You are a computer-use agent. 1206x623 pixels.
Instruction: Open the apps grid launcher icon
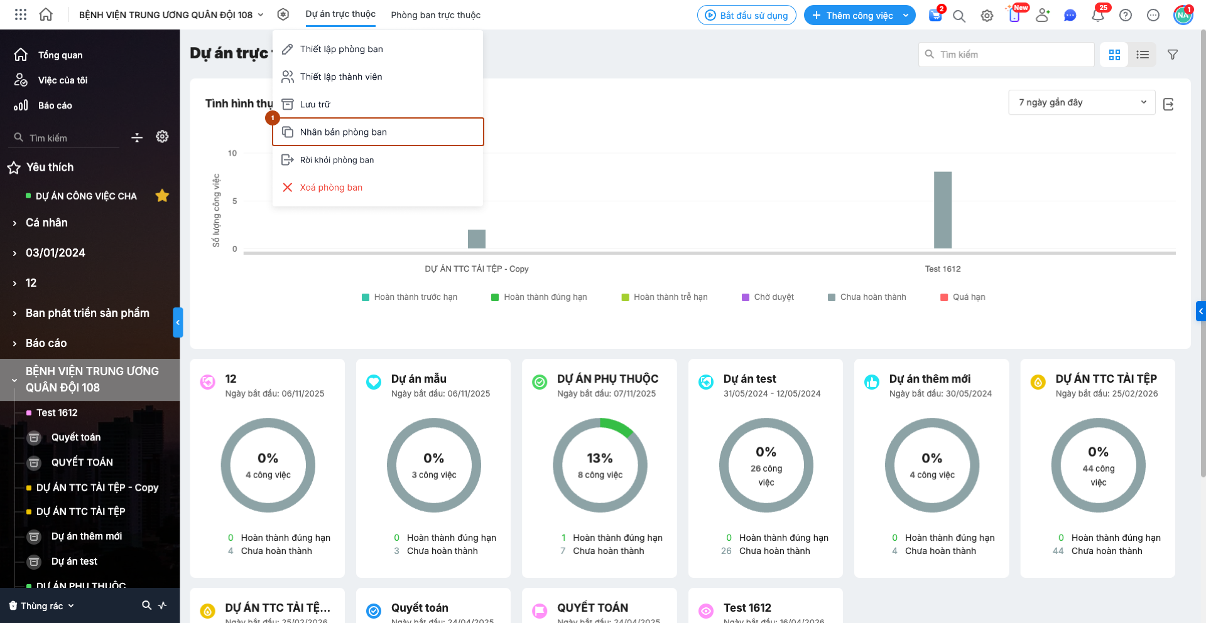pyautogui.click(x=21, y=14)
